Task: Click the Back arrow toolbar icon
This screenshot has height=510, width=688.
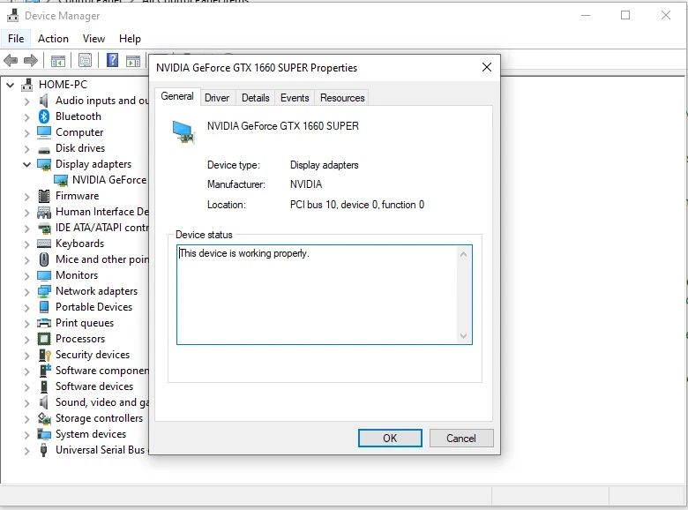Action: pyautogui.click(x=11, y=60)
